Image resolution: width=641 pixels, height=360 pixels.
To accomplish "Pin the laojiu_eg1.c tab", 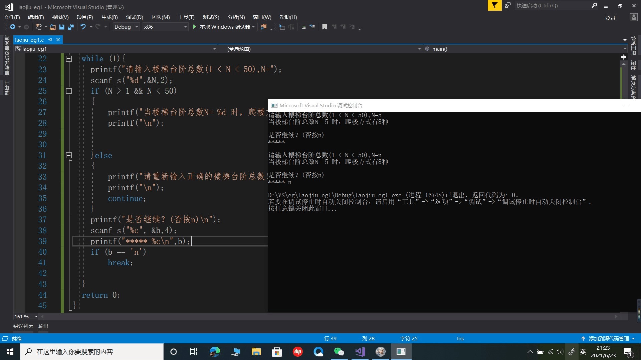I will (50, 40).
